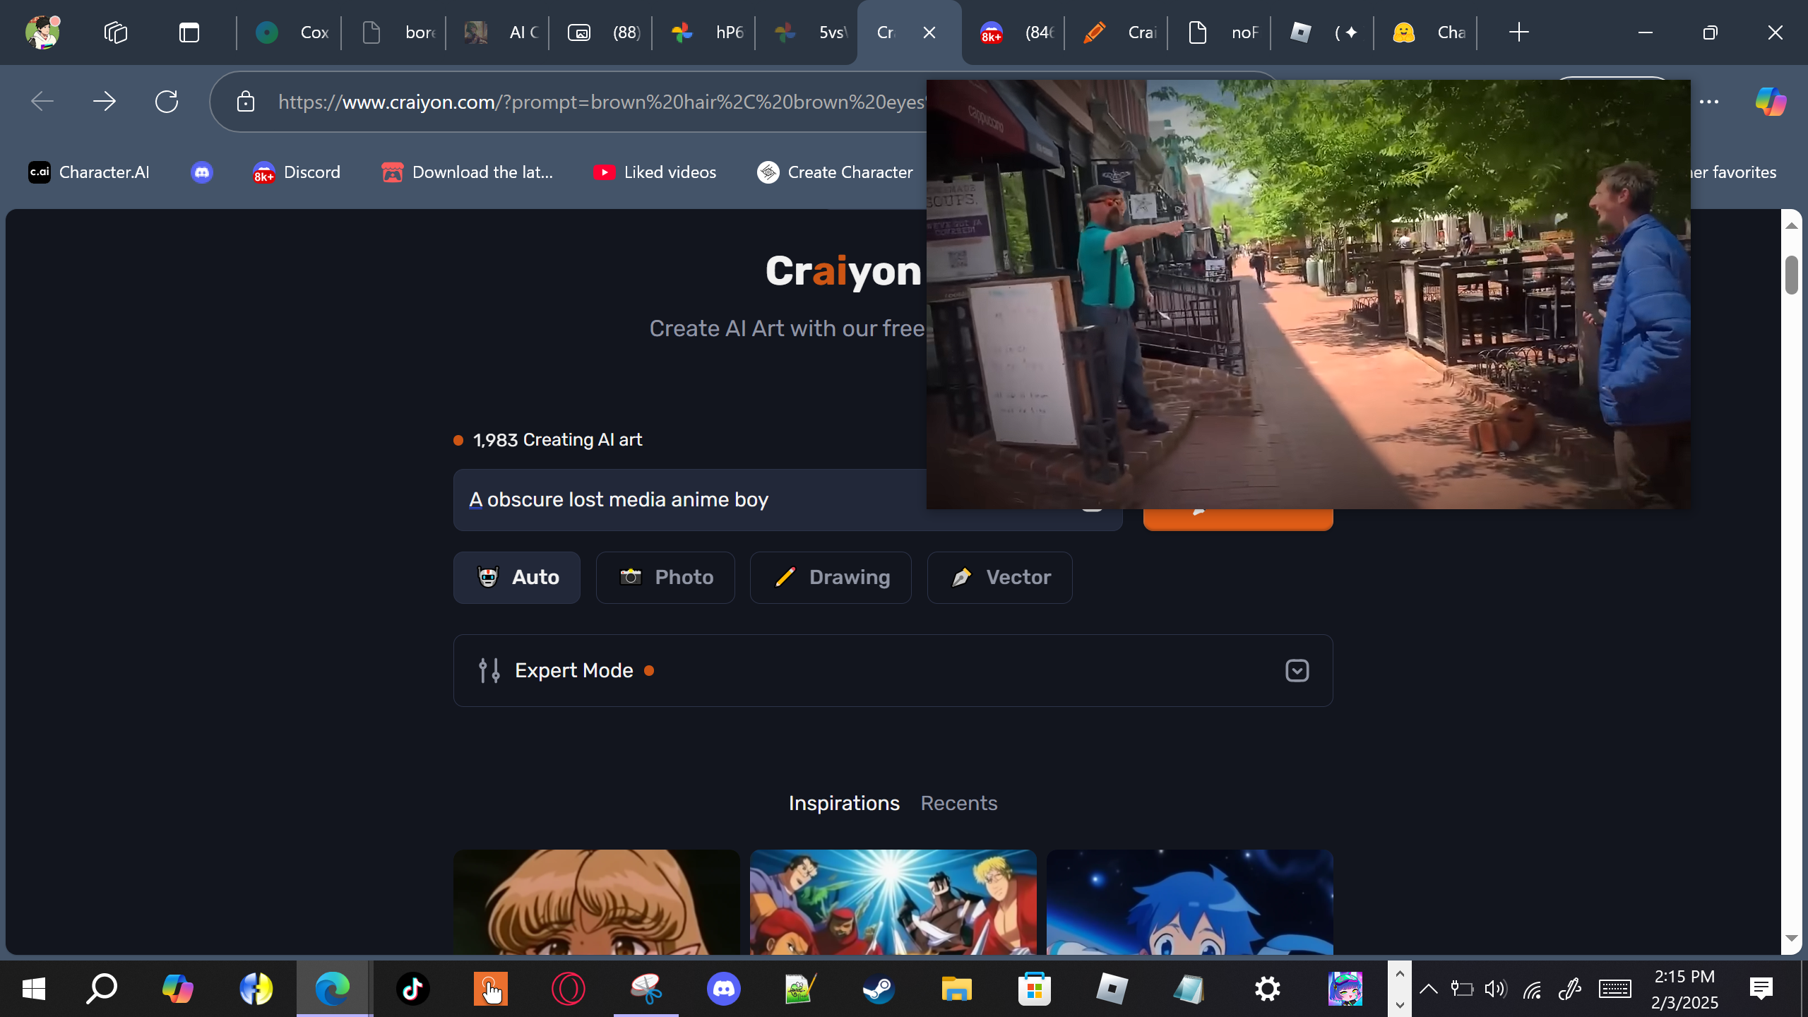Click the vertical scrollbar thumb

[1791, 275]
